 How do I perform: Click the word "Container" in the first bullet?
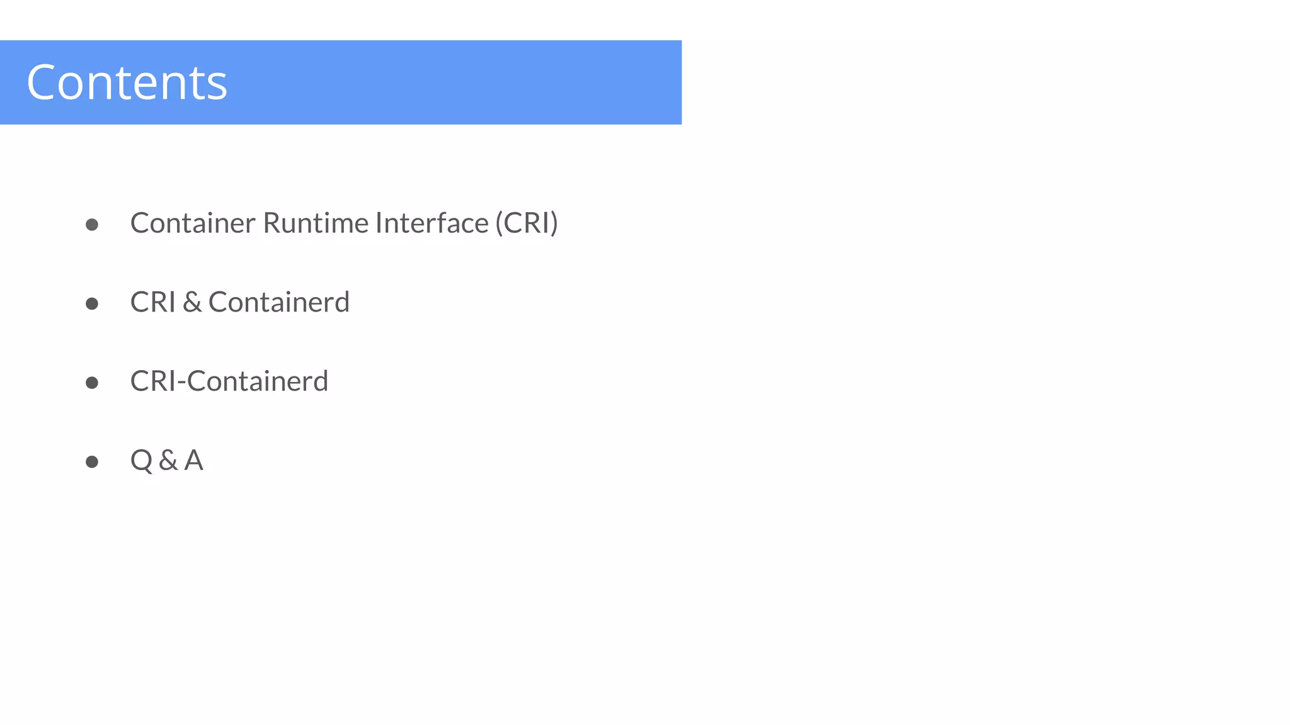pos(192,223)
